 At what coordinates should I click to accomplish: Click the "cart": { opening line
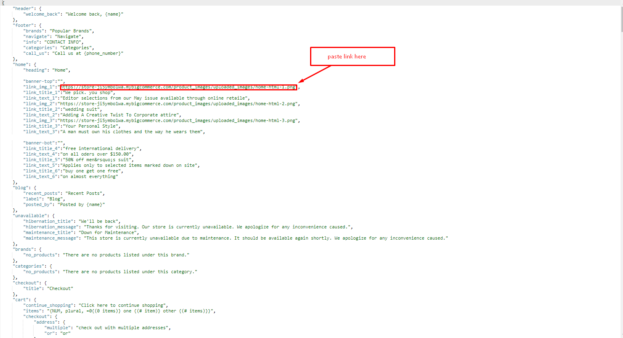click(24, 300)
